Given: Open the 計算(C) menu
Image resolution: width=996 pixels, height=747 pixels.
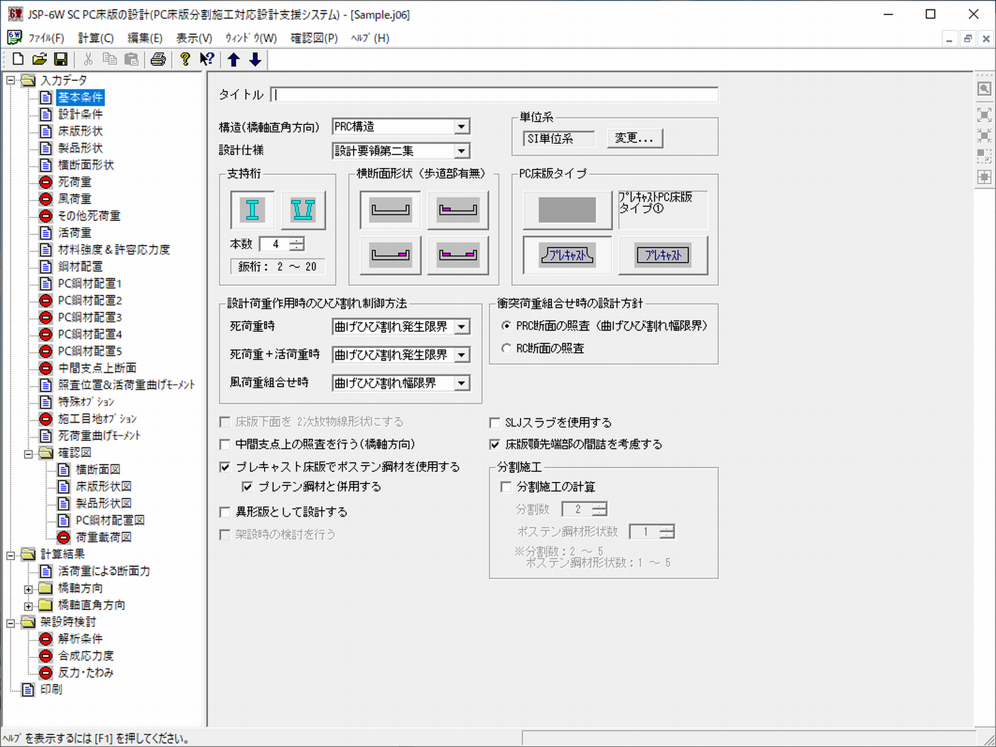Looking at the screenshot, I should pos(96,38).
